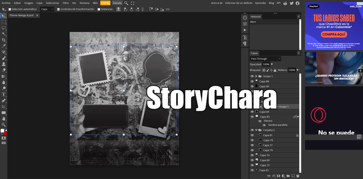Viewport: 363px width, 179px height.
Task: Open the Info panel icon
Action: point(245,18)
